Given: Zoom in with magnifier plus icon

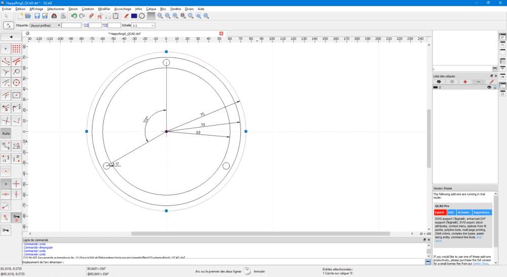Looking at the screenshot, I should pyautogui.click(x=160, y=16).
